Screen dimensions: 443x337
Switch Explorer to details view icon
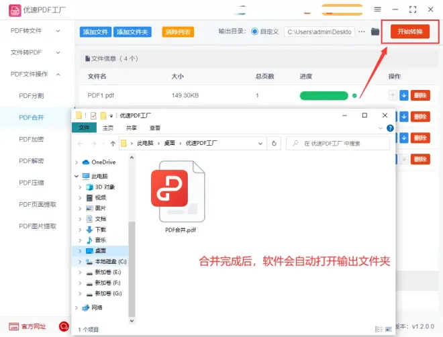coord(379,329)
